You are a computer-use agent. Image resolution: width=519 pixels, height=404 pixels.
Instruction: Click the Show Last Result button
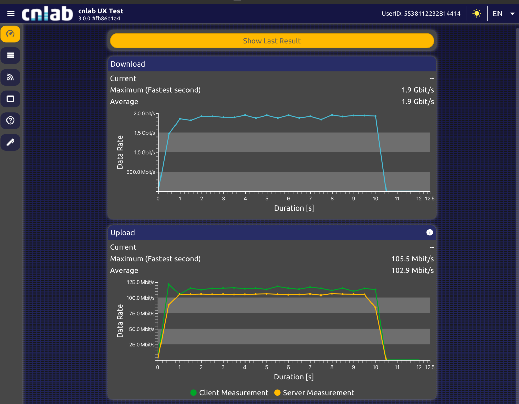272,41
